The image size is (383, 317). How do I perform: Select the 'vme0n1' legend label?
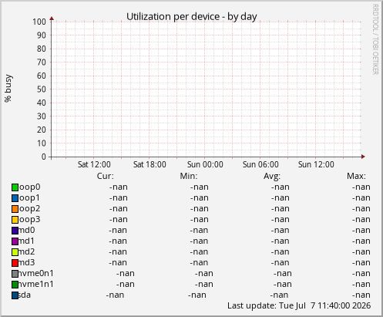click(x=36, y=273)
